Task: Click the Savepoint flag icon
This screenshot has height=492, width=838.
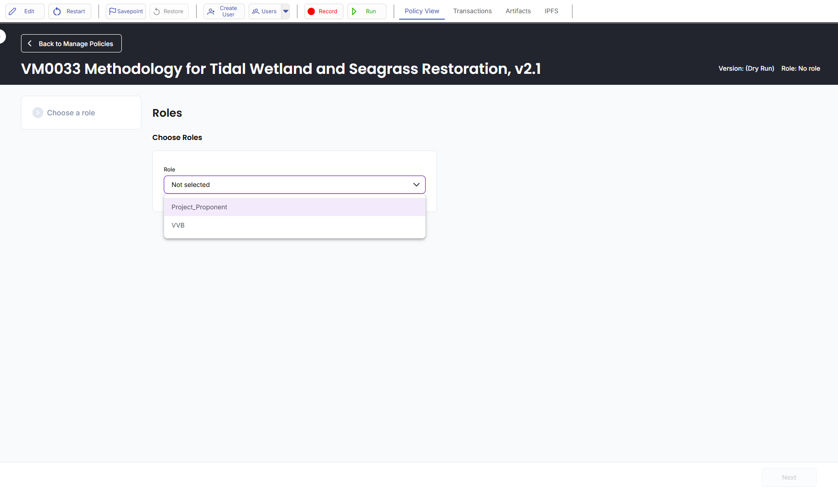Action: click(x=112, y=11)
